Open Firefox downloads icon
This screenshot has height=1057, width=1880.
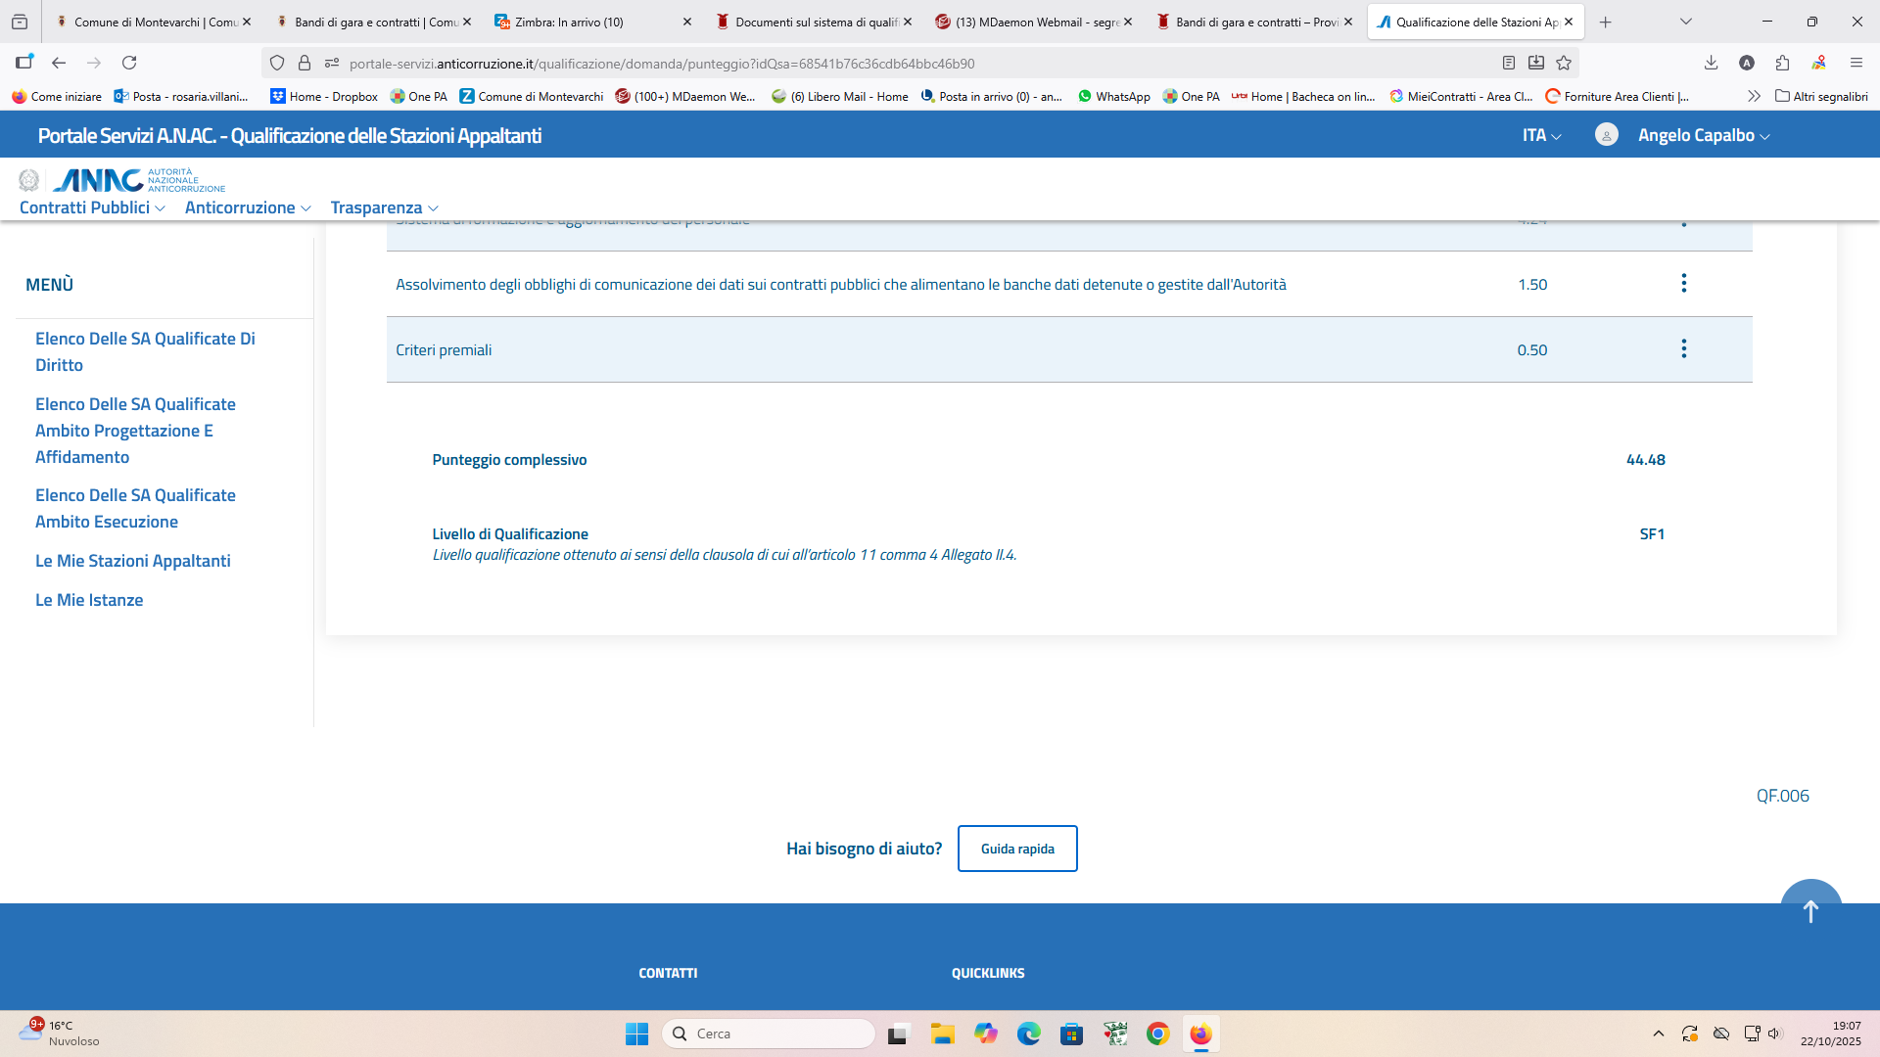[x=1711, y=63]
